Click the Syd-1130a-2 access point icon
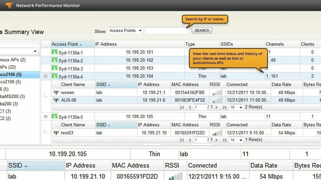The image size is (321, 180). point(54,60)
